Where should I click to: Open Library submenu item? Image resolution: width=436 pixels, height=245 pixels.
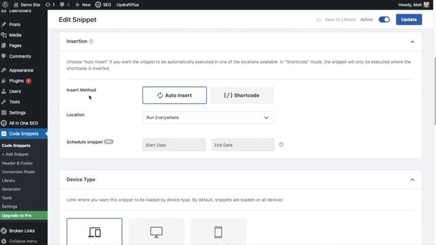[x=8, y=180]
